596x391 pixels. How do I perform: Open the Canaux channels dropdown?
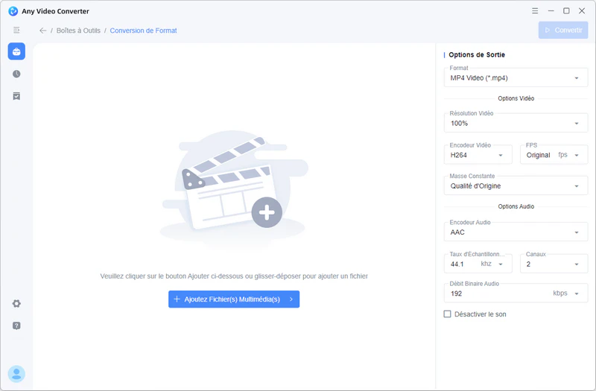(x=554, y=264)
